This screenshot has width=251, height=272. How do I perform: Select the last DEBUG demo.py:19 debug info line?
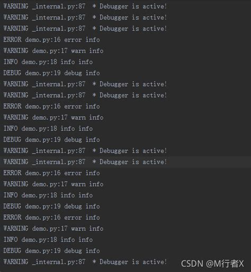point(51,251)
